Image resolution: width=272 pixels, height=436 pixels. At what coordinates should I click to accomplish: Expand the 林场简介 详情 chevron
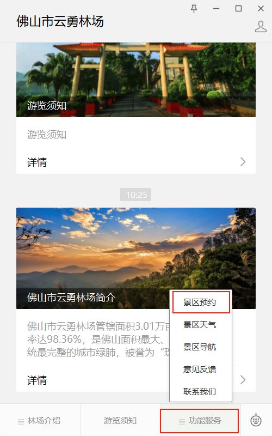click(243, 379)
